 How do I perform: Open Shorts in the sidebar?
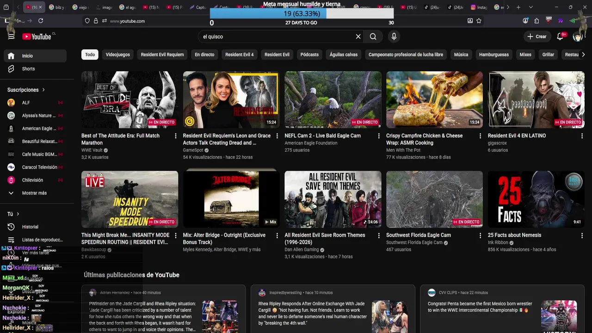[x=35, y=69]
